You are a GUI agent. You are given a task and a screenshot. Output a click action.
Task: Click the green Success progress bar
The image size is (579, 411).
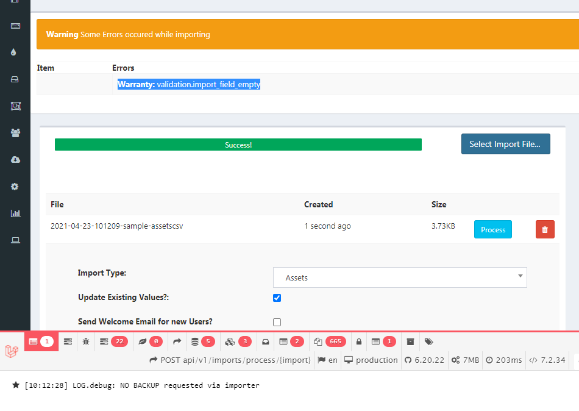[x=238, y=144]
